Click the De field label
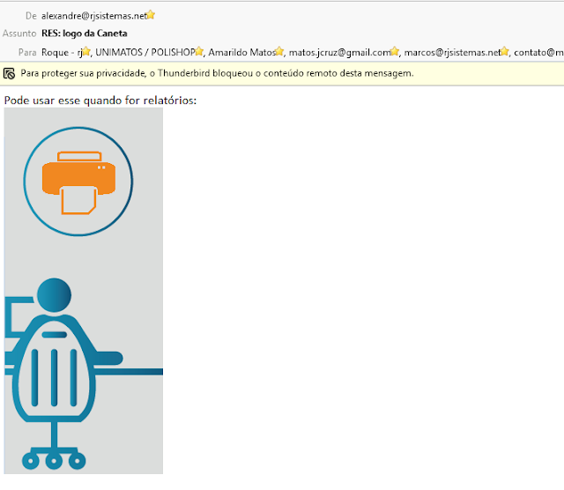 point(31,16)
